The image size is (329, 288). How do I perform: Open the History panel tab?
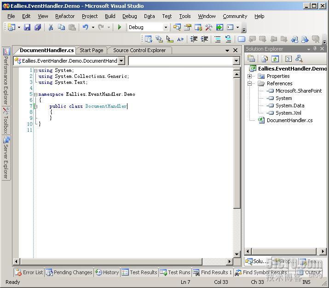pos(107,272)
